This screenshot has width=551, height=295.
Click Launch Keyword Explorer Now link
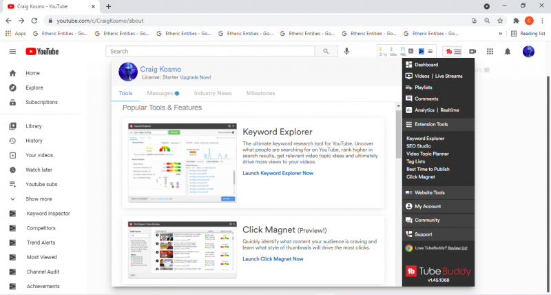coord(278,173)
